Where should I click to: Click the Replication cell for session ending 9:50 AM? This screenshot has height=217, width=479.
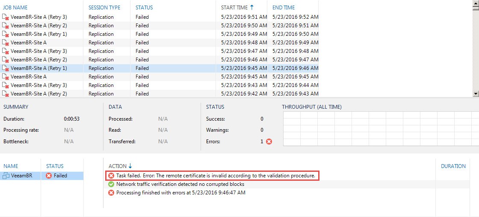click(x=101, y=34)
